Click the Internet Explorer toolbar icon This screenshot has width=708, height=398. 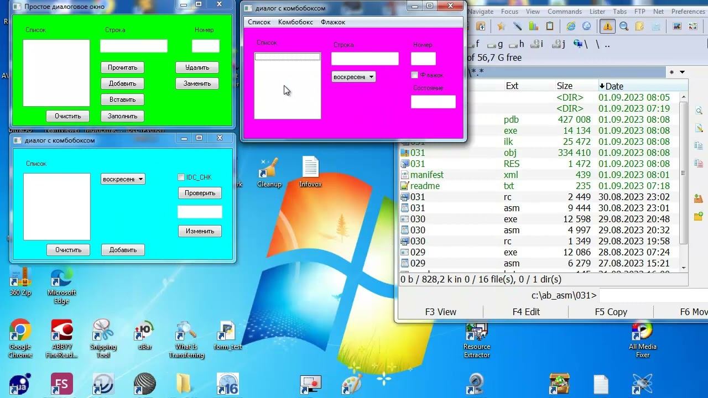pos(571,27)
